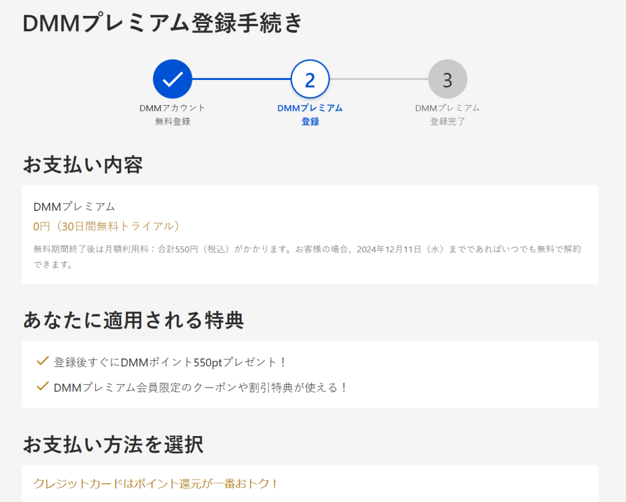The height and width of the screenshot is (502, 626).
Task: Click the 0円（30日間無料トライアル）price text
Action: point(108,226)
